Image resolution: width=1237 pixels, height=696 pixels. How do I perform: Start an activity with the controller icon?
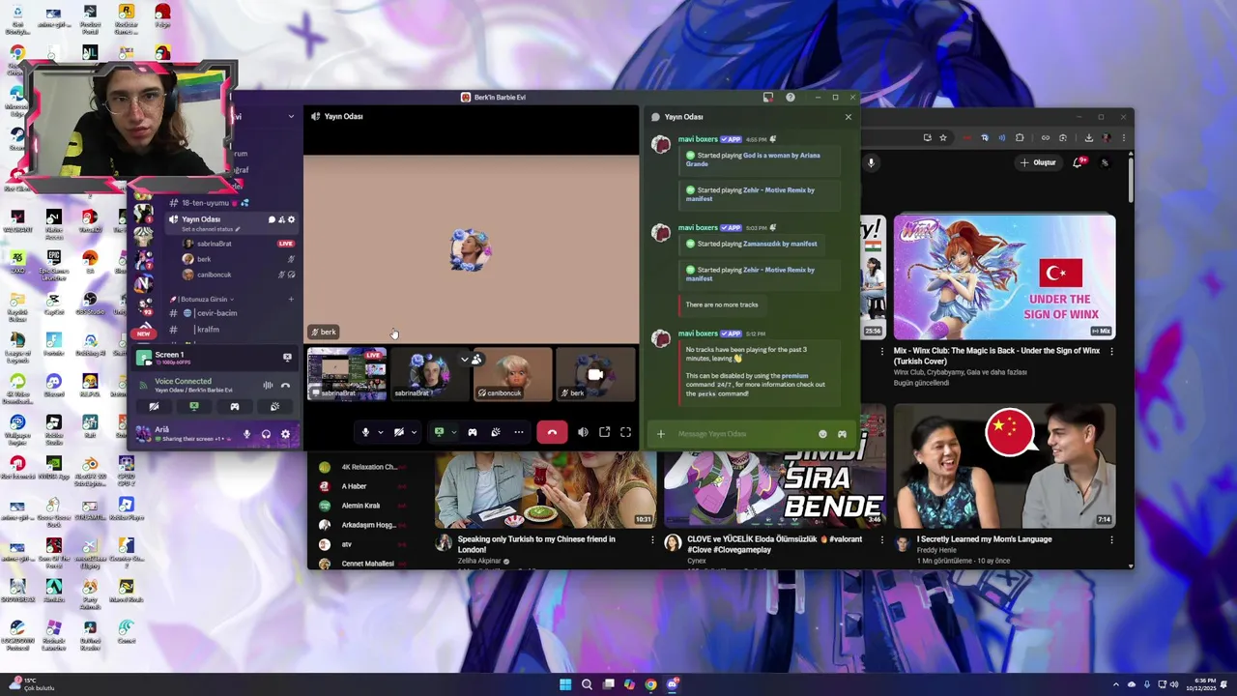point(473,432)
